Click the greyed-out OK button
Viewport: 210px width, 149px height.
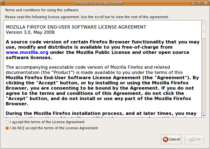click(x=194, y=139)
